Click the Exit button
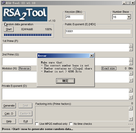Screen dimensions: 136x133 point(26,121)
